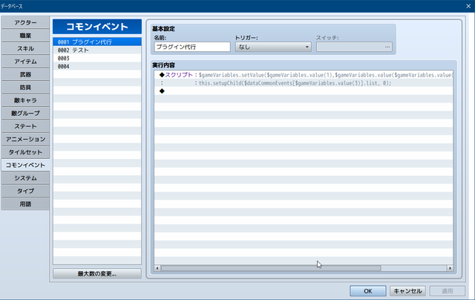The width and height of the screenshot is (475, 300).
Task: Switch to the 敵キャラ tab
Action: pyautogui.click(x=25, y=100)
